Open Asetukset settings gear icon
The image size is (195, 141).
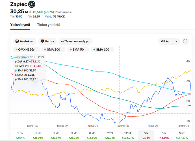pyautogui.click(x=17, y=41)
